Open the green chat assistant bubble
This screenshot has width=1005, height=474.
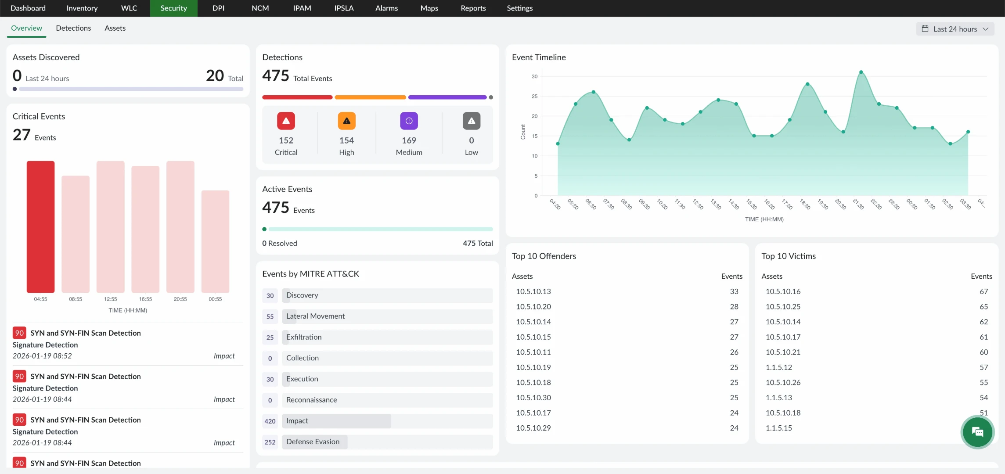pos(978,432)
